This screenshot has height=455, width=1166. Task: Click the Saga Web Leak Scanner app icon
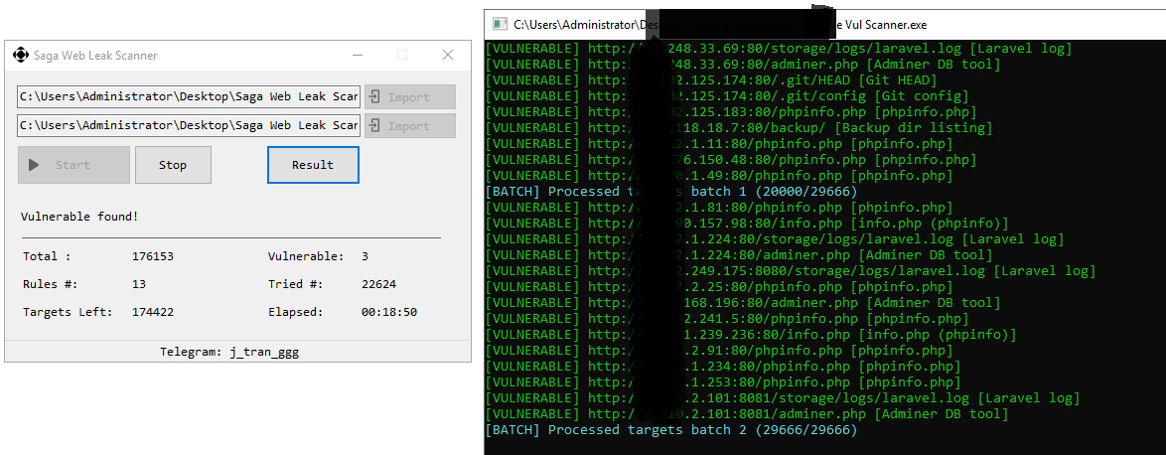[21, 55]
